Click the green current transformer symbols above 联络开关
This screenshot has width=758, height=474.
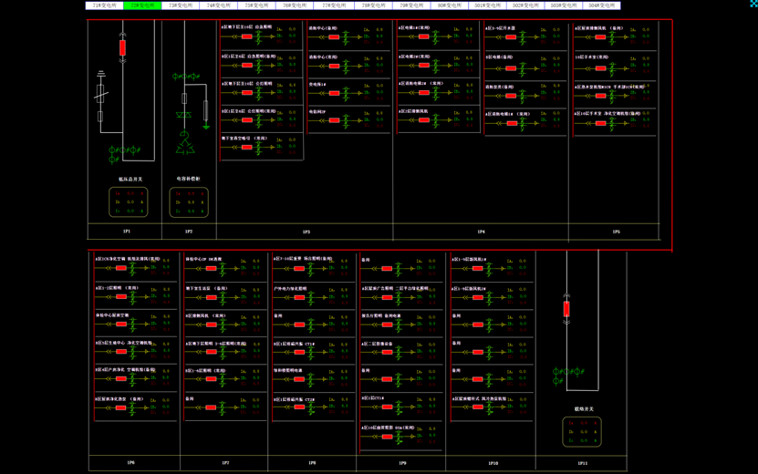point(568,372)
